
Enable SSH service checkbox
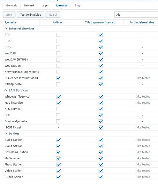pyautogui.click(x=58, y=115)
